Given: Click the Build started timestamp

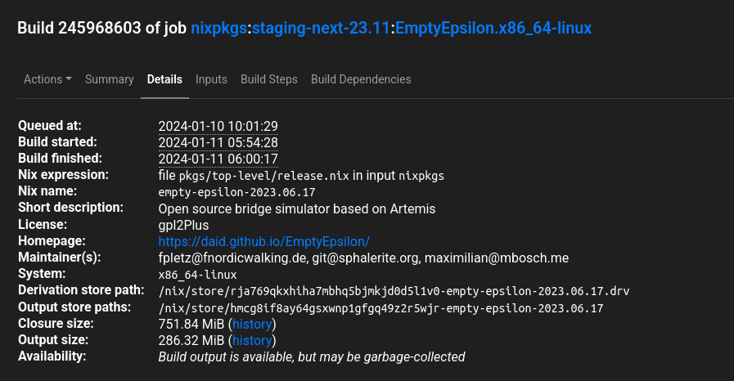Looking at the screenshot, I should (x=218, y=142).
